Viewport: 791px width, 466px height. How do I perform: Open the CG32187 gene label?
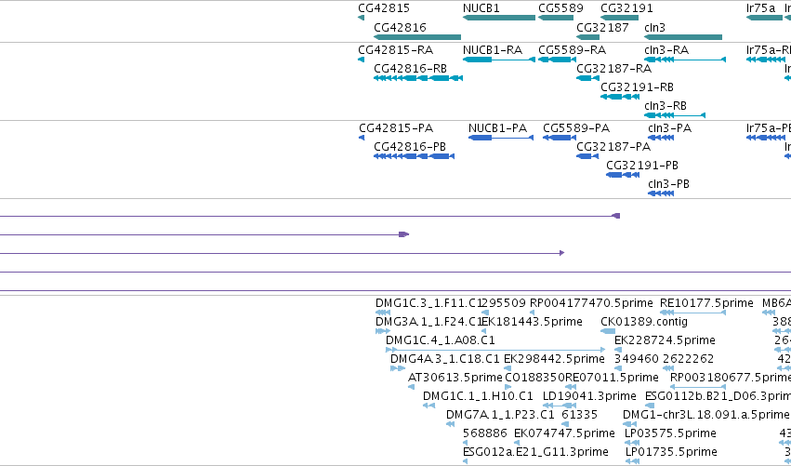tap(602, 27)
